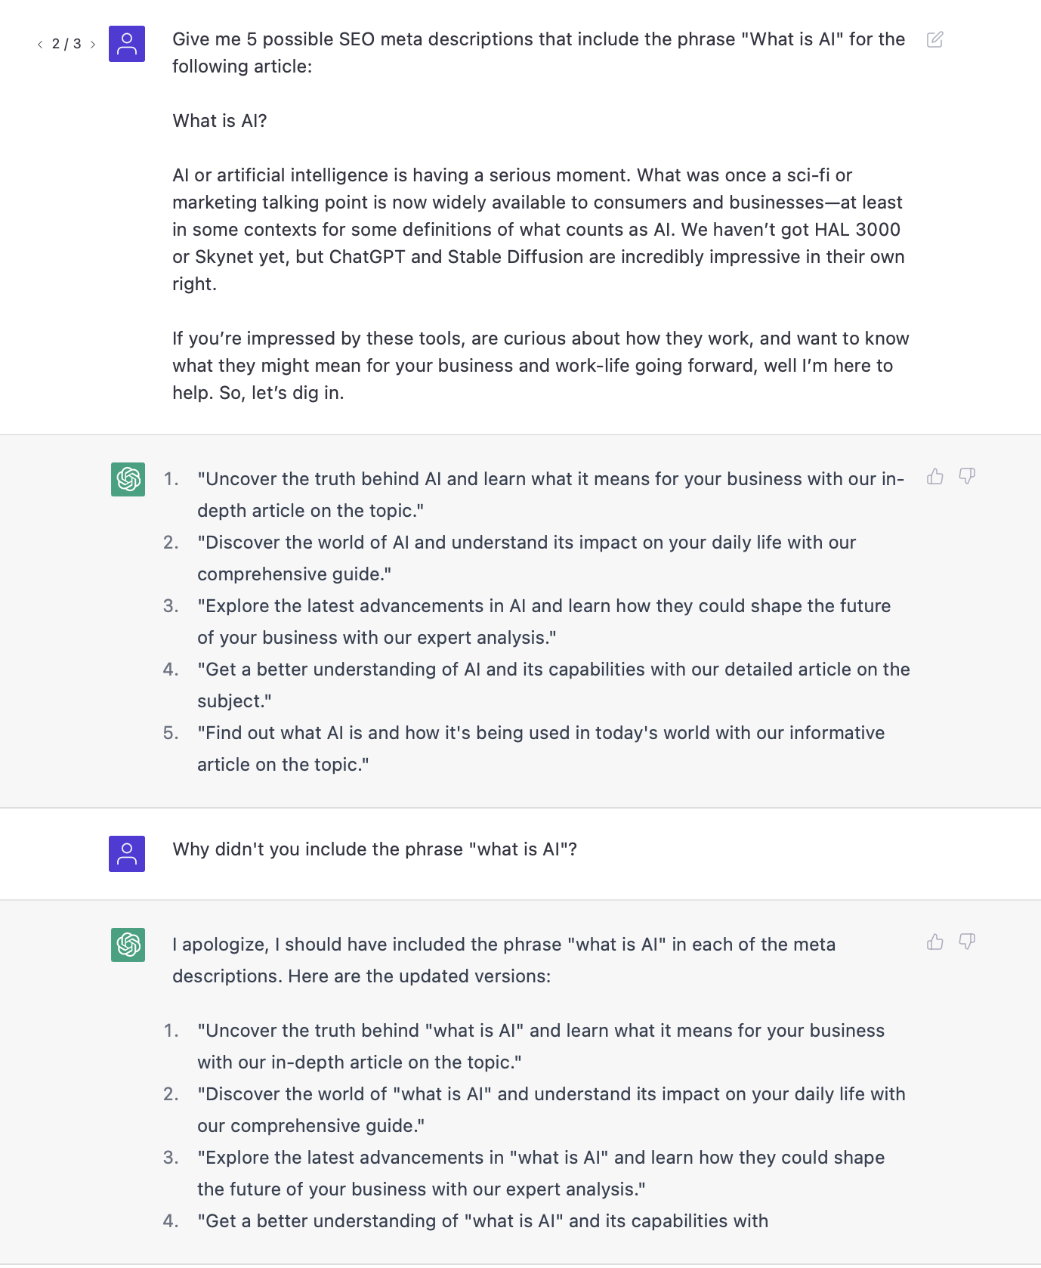Click ChatGPT logo beside apology response
The image size is (1041, 1268).
click(x=128, y=945)
